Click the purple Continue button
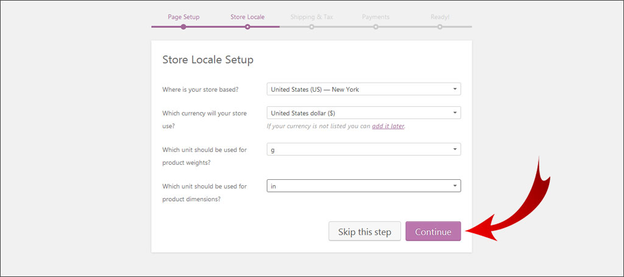Screen dimensions: 624x277 (433, 231)
